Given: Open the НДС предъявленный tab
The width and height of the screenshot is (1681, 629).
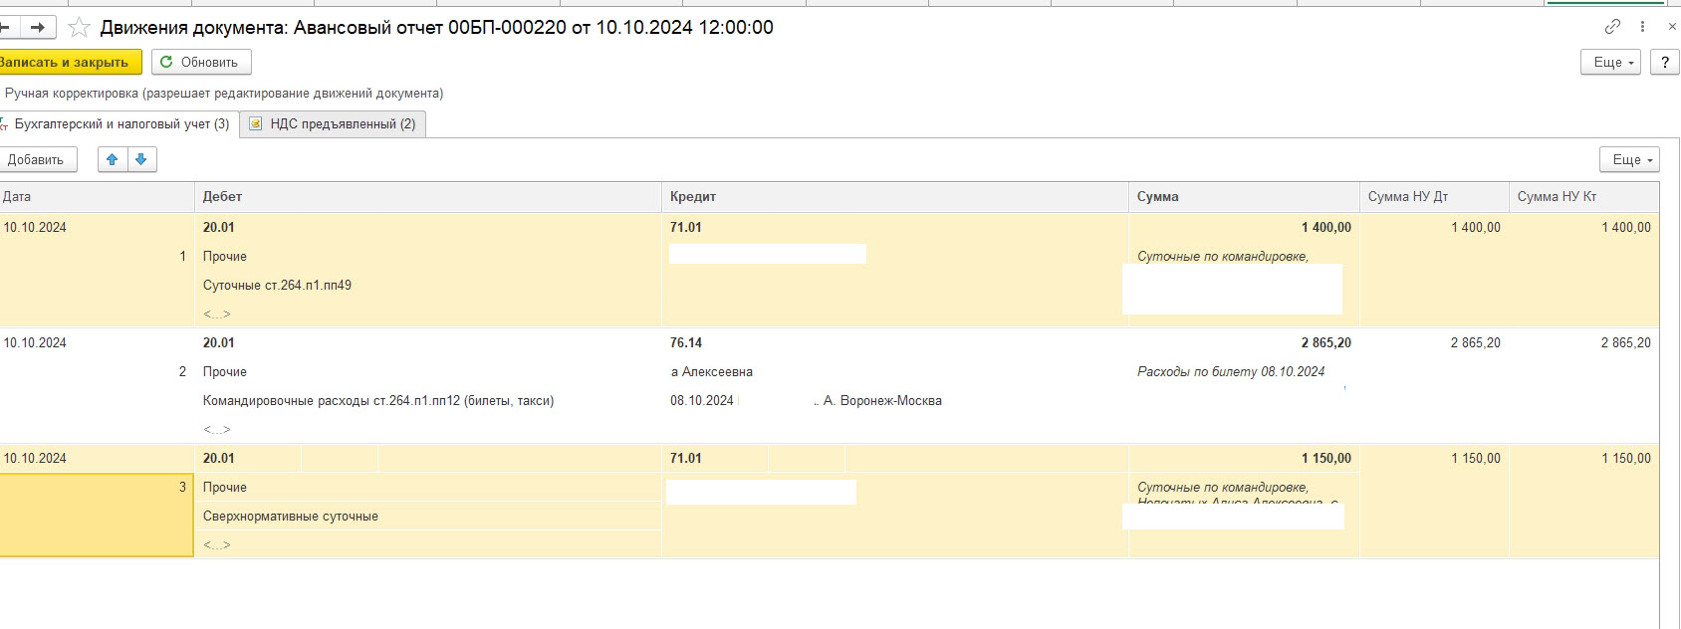Looking at the screenshot, I should [x=333, y=124].
